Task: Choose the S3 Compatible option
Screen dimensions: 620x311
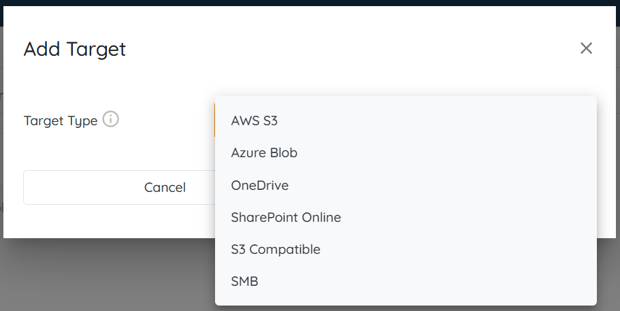Action: coord(276,250)
